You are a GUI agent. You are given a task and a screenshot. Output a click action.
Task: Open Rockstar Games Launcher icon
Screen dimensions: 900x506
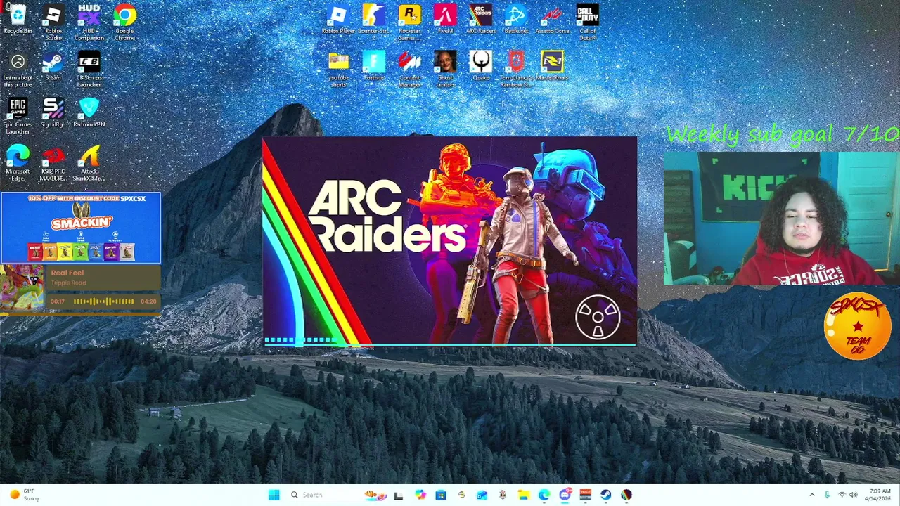click(409, 22)
